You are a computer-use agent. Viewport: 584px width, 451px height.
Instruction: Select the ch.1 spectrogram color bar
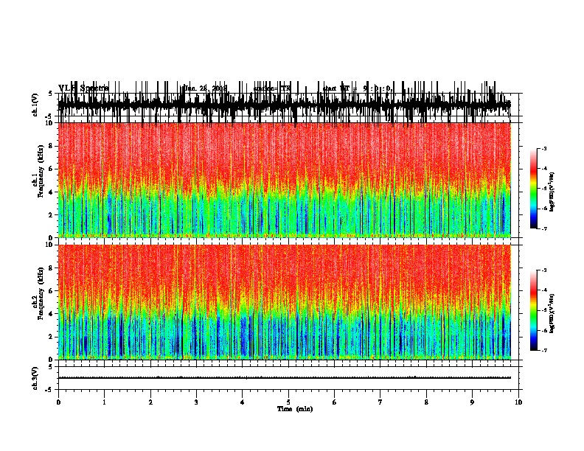[x=533, y=189]
